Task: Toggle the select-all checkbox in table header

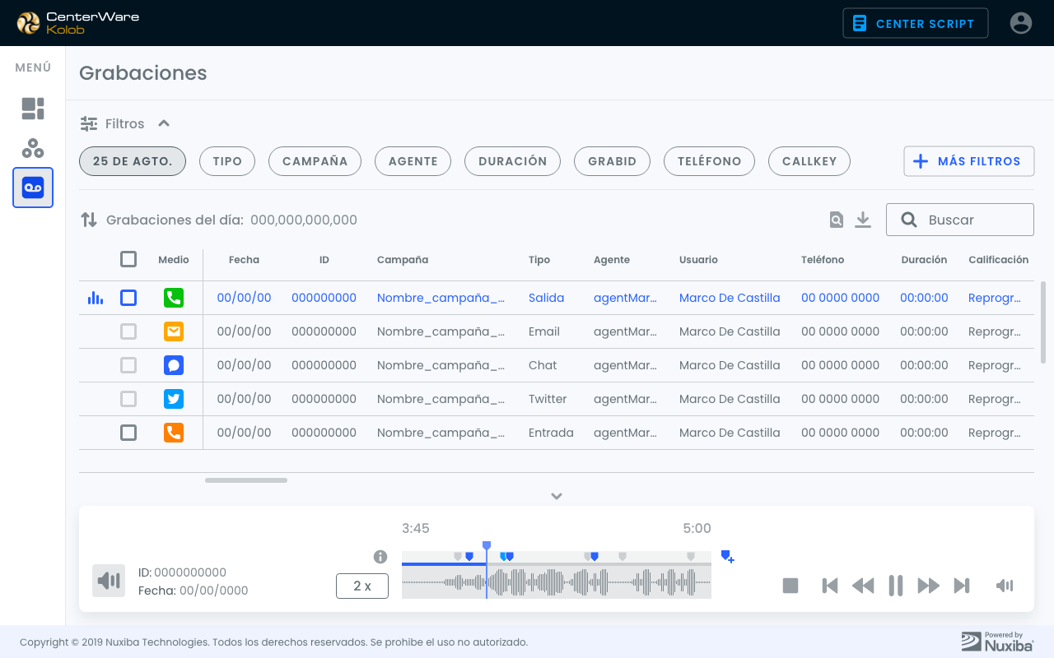Action: (x=128, y=259)
